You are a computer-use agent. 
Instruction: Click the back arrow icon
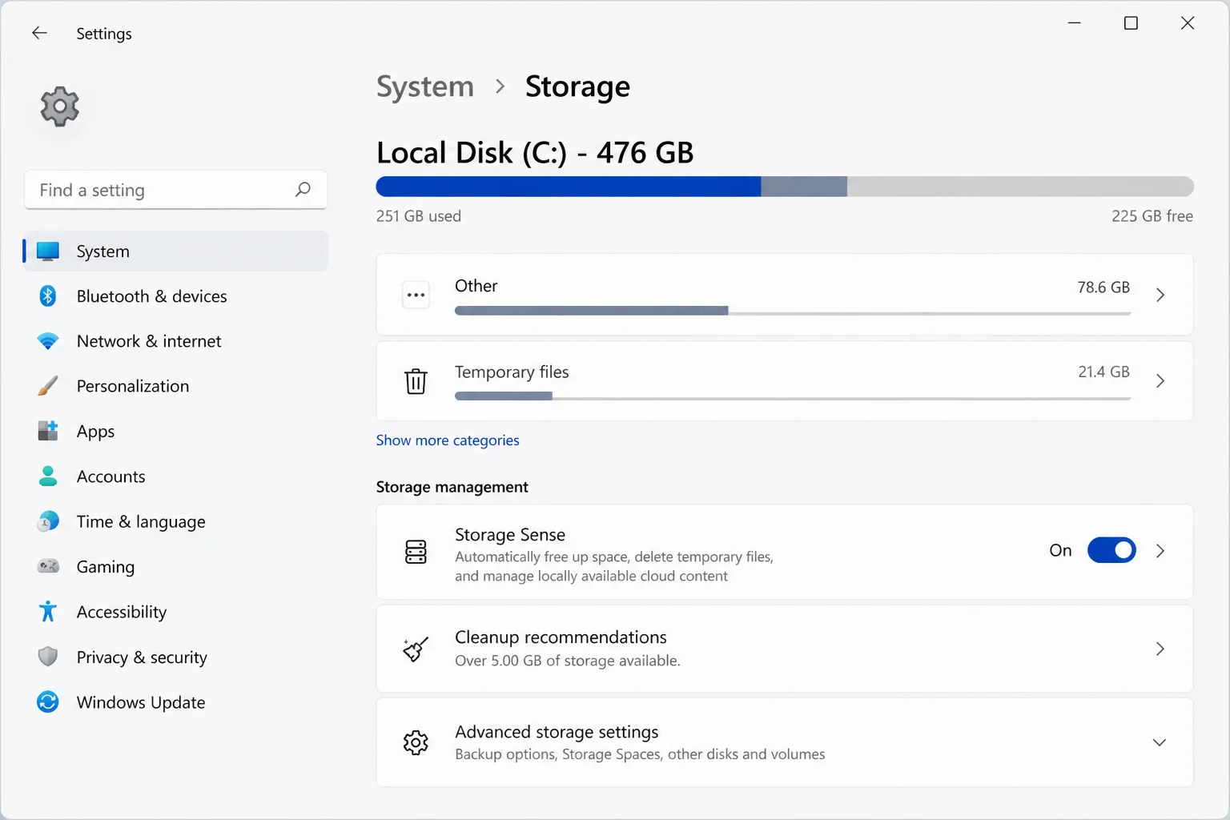pyautogui.click(x=39, y=33)
